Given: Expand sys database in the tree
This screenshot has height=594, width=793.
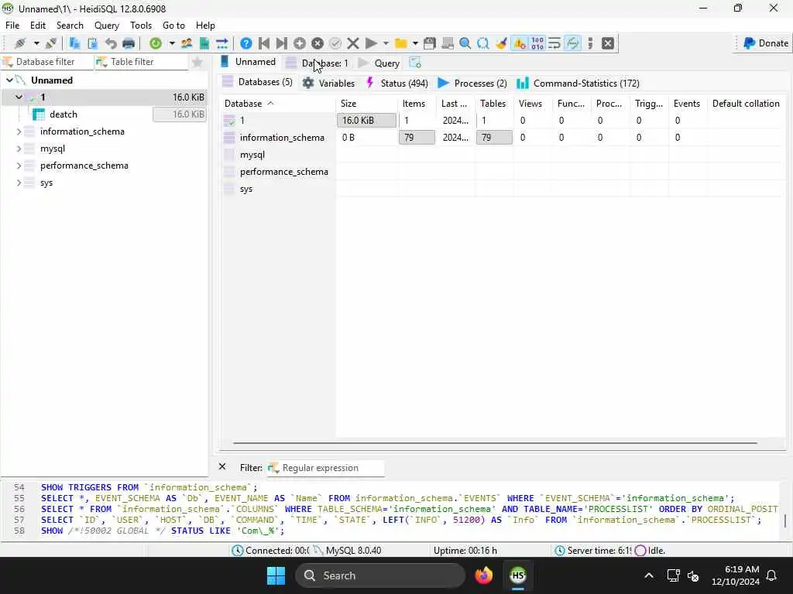Looking at the screenshot, I should pyautogui.click(x=19, y=183).
